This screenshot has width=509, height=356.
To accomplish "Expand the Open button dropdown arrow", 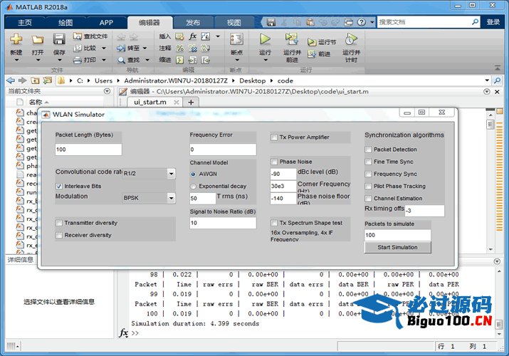I will click(x=38, y=61).
